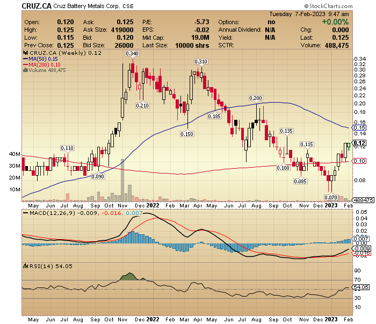
Task: Click the Volume 488,475 value in header
Action: (x=337, y=46)
